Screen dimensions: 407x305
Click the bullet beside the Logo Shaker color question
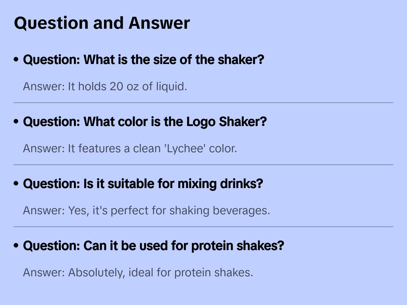coord(16,122)
